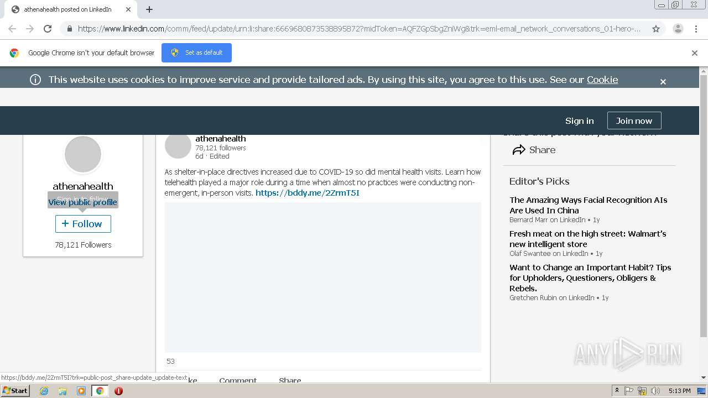Image resolution: width=708 pixels, height=398 pixels.
Task: Open athenahealth name in post header
Action: 221,139
